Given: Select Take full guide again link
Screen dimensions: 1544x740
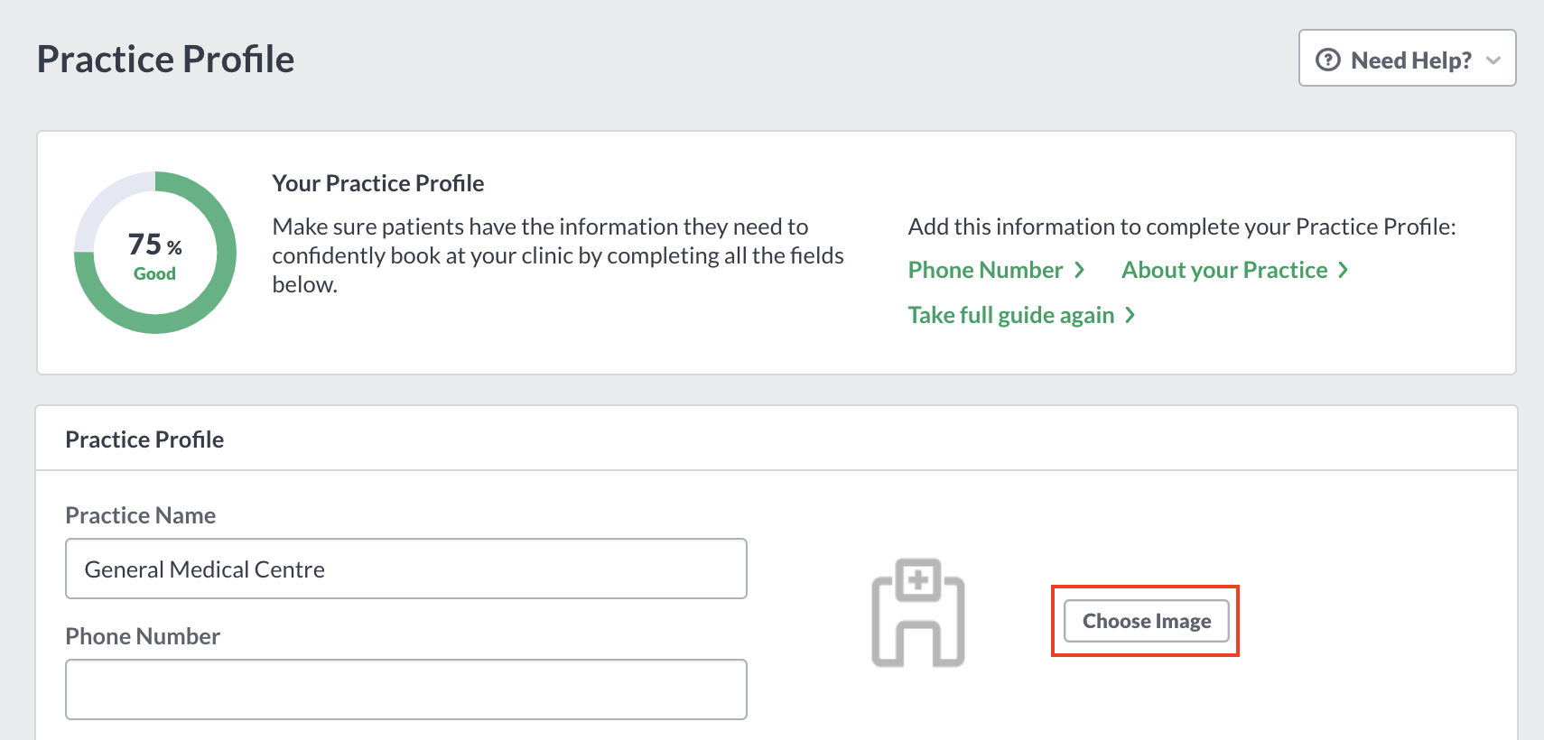Looking at the screenshot, I should 1011,315.
